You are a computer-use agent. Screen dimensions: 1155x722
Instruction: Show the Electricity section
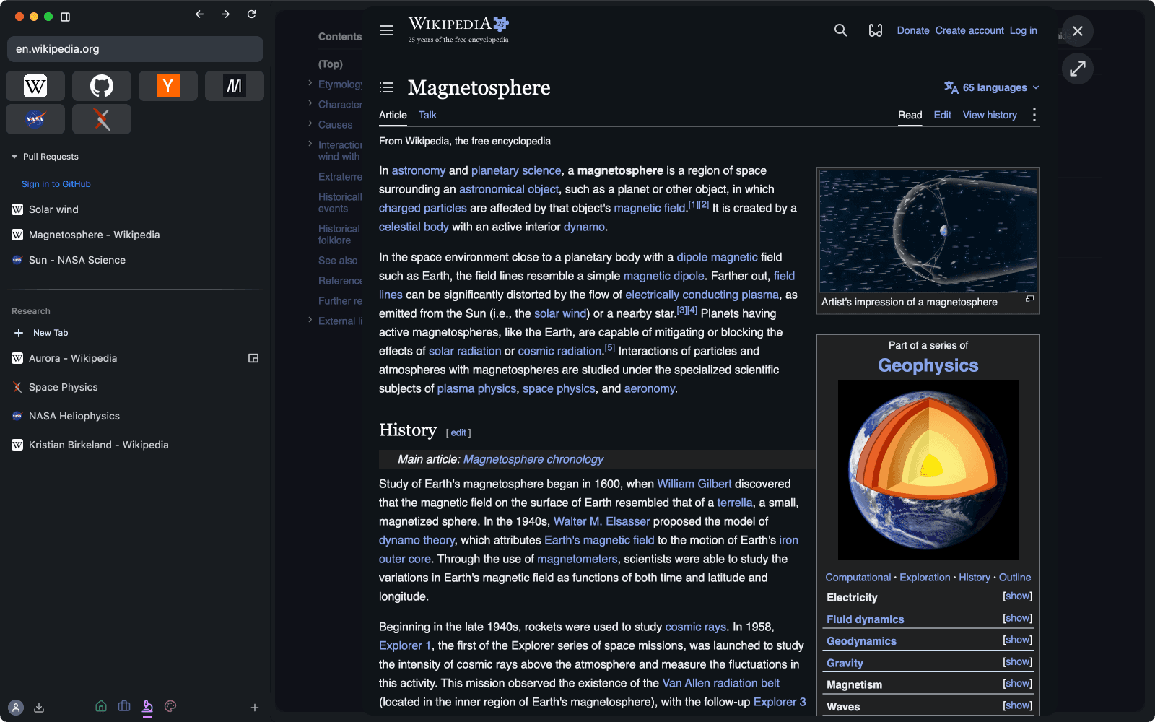click(x=1018, y=596)
